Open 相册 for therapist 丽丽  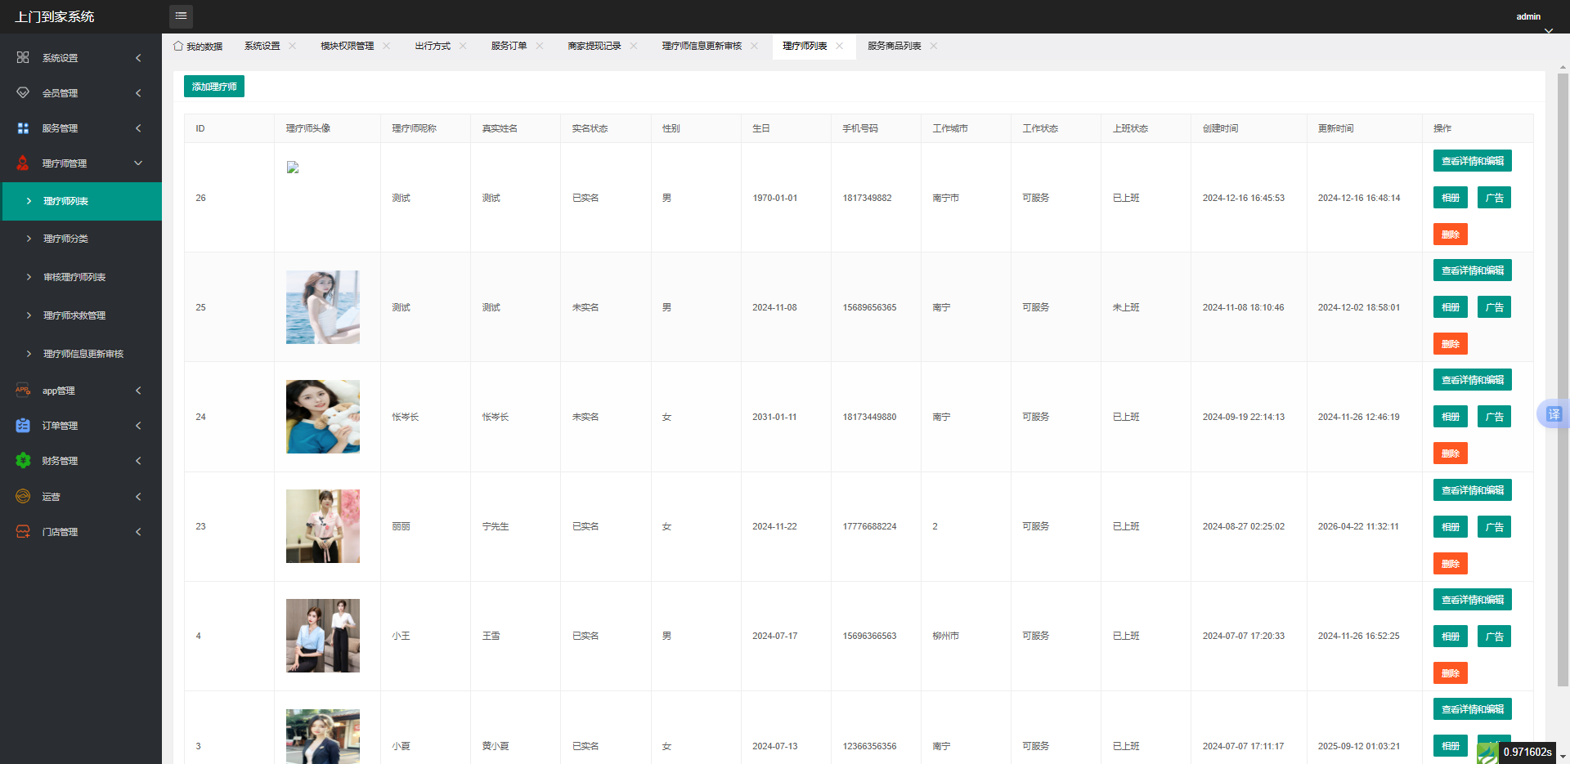[1450, 527]
